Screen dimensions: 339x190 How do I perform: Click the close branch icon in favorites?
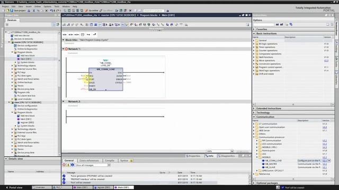(x=94, y=34)
